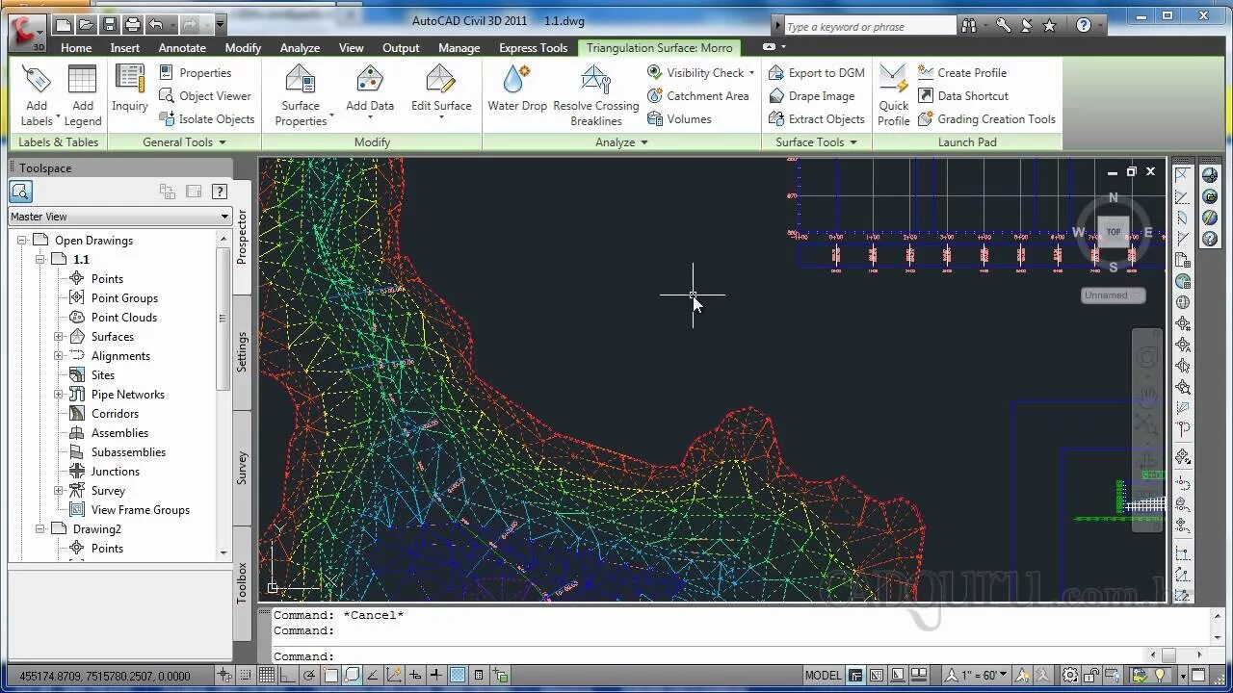Switch to the Annotate ribbon tab
This screenshot has width=1233, height=693.
[x=182, y=48]
